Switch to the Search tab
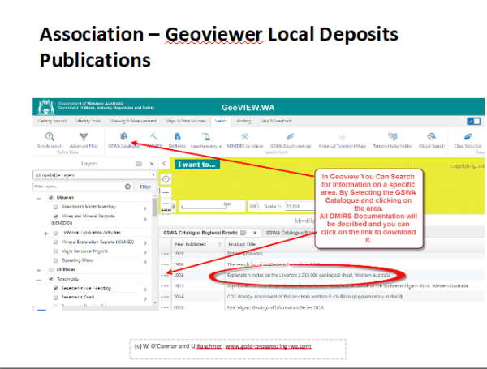The image size is (487, 369). coord(221,121)
